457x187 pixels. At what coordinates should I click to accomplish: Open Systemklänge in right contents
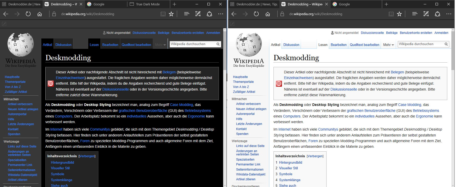(x=290, y=180)
